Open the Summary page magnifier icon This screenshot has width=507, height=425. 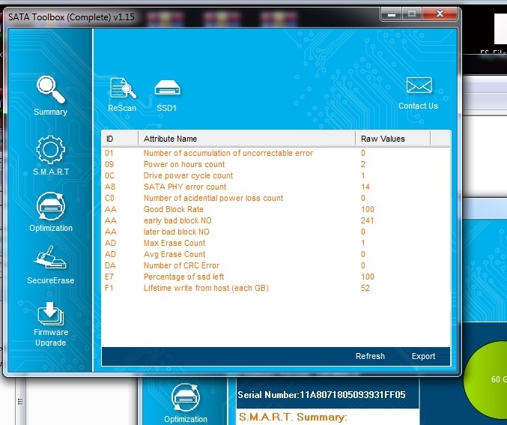point(51,89)
